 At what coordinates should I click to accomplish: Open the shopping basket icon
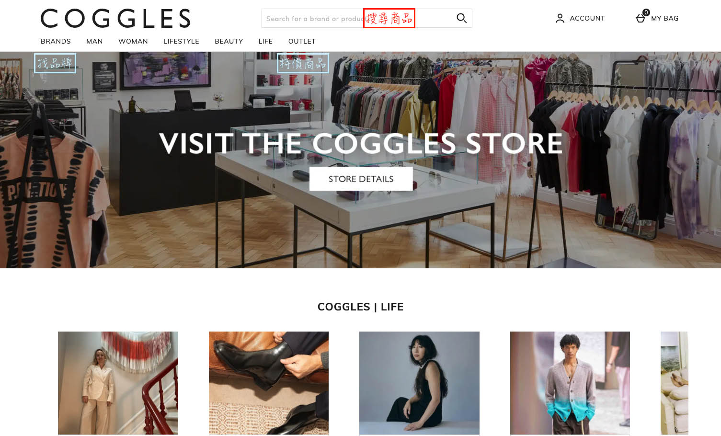641,19
